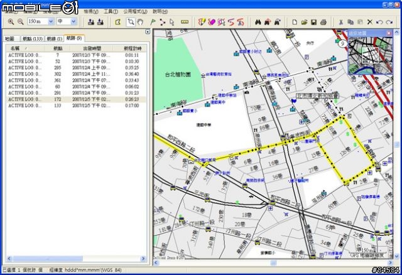The image size is (402, 275).
Task: Select the track row with 302 points
Action: 76,74
